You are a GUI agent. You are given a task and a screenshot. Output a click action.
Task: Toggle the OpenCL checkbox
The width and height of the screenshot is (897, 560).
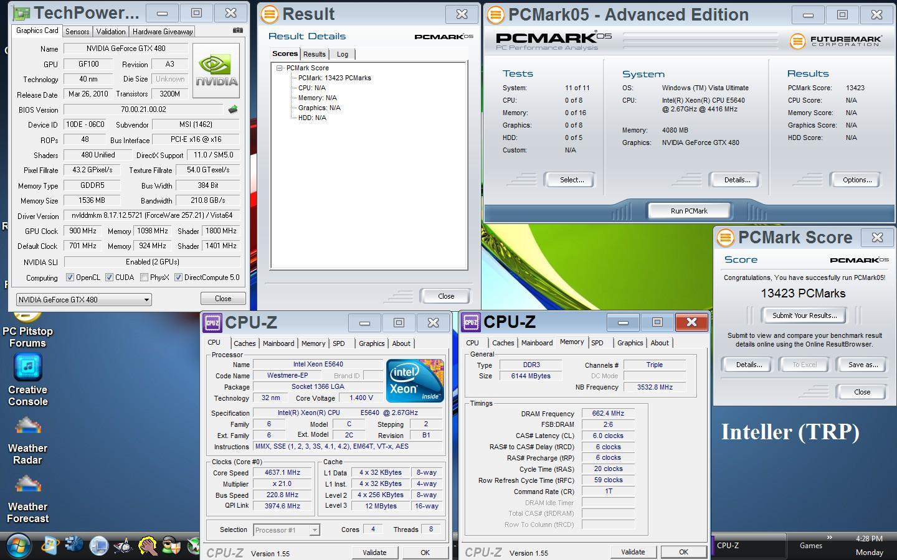(x=70, y=278)
